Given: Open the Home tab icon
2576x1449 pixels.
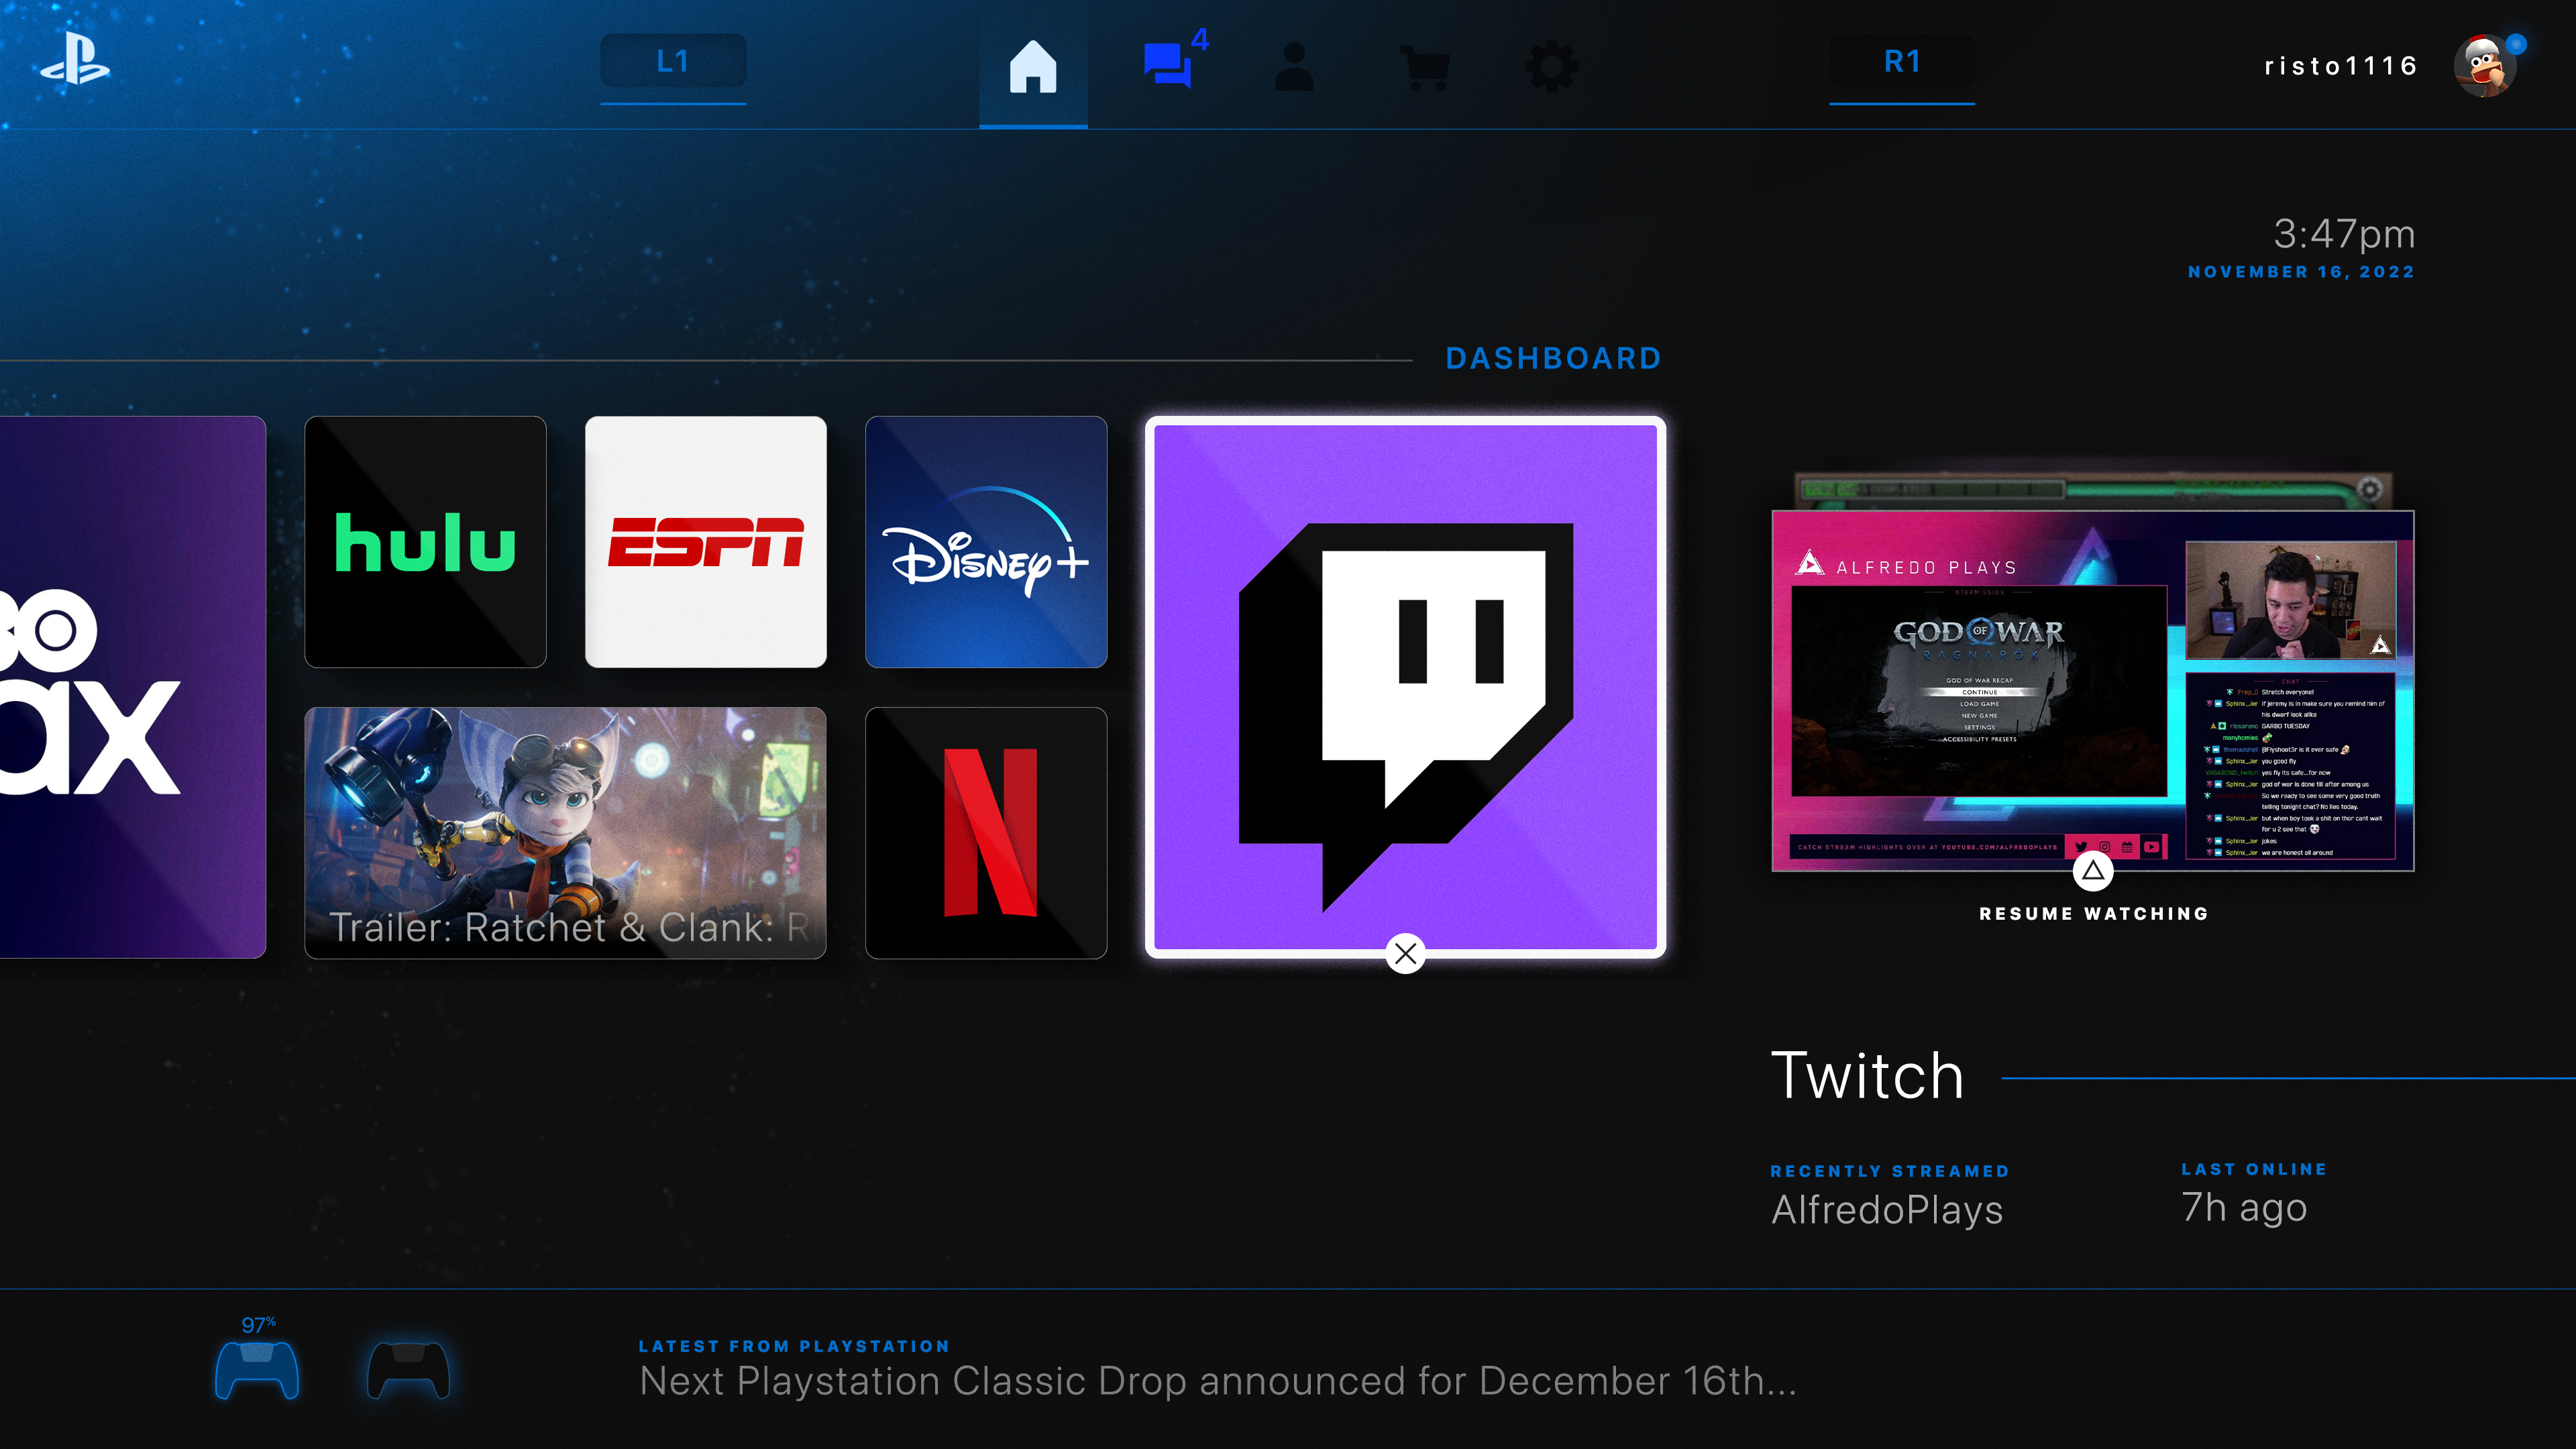Looking at the screenshot, I should coord(1033,67).
